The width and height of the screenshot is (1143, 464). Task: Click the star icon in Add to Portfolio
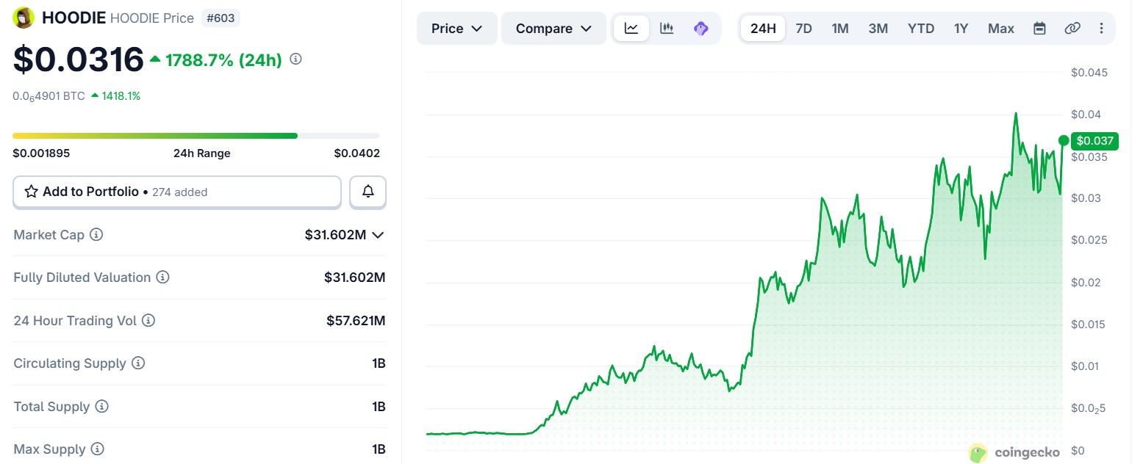point(32,192)
